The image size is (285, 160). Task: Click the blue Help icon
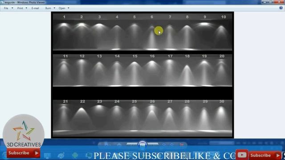tap(281, 8)
